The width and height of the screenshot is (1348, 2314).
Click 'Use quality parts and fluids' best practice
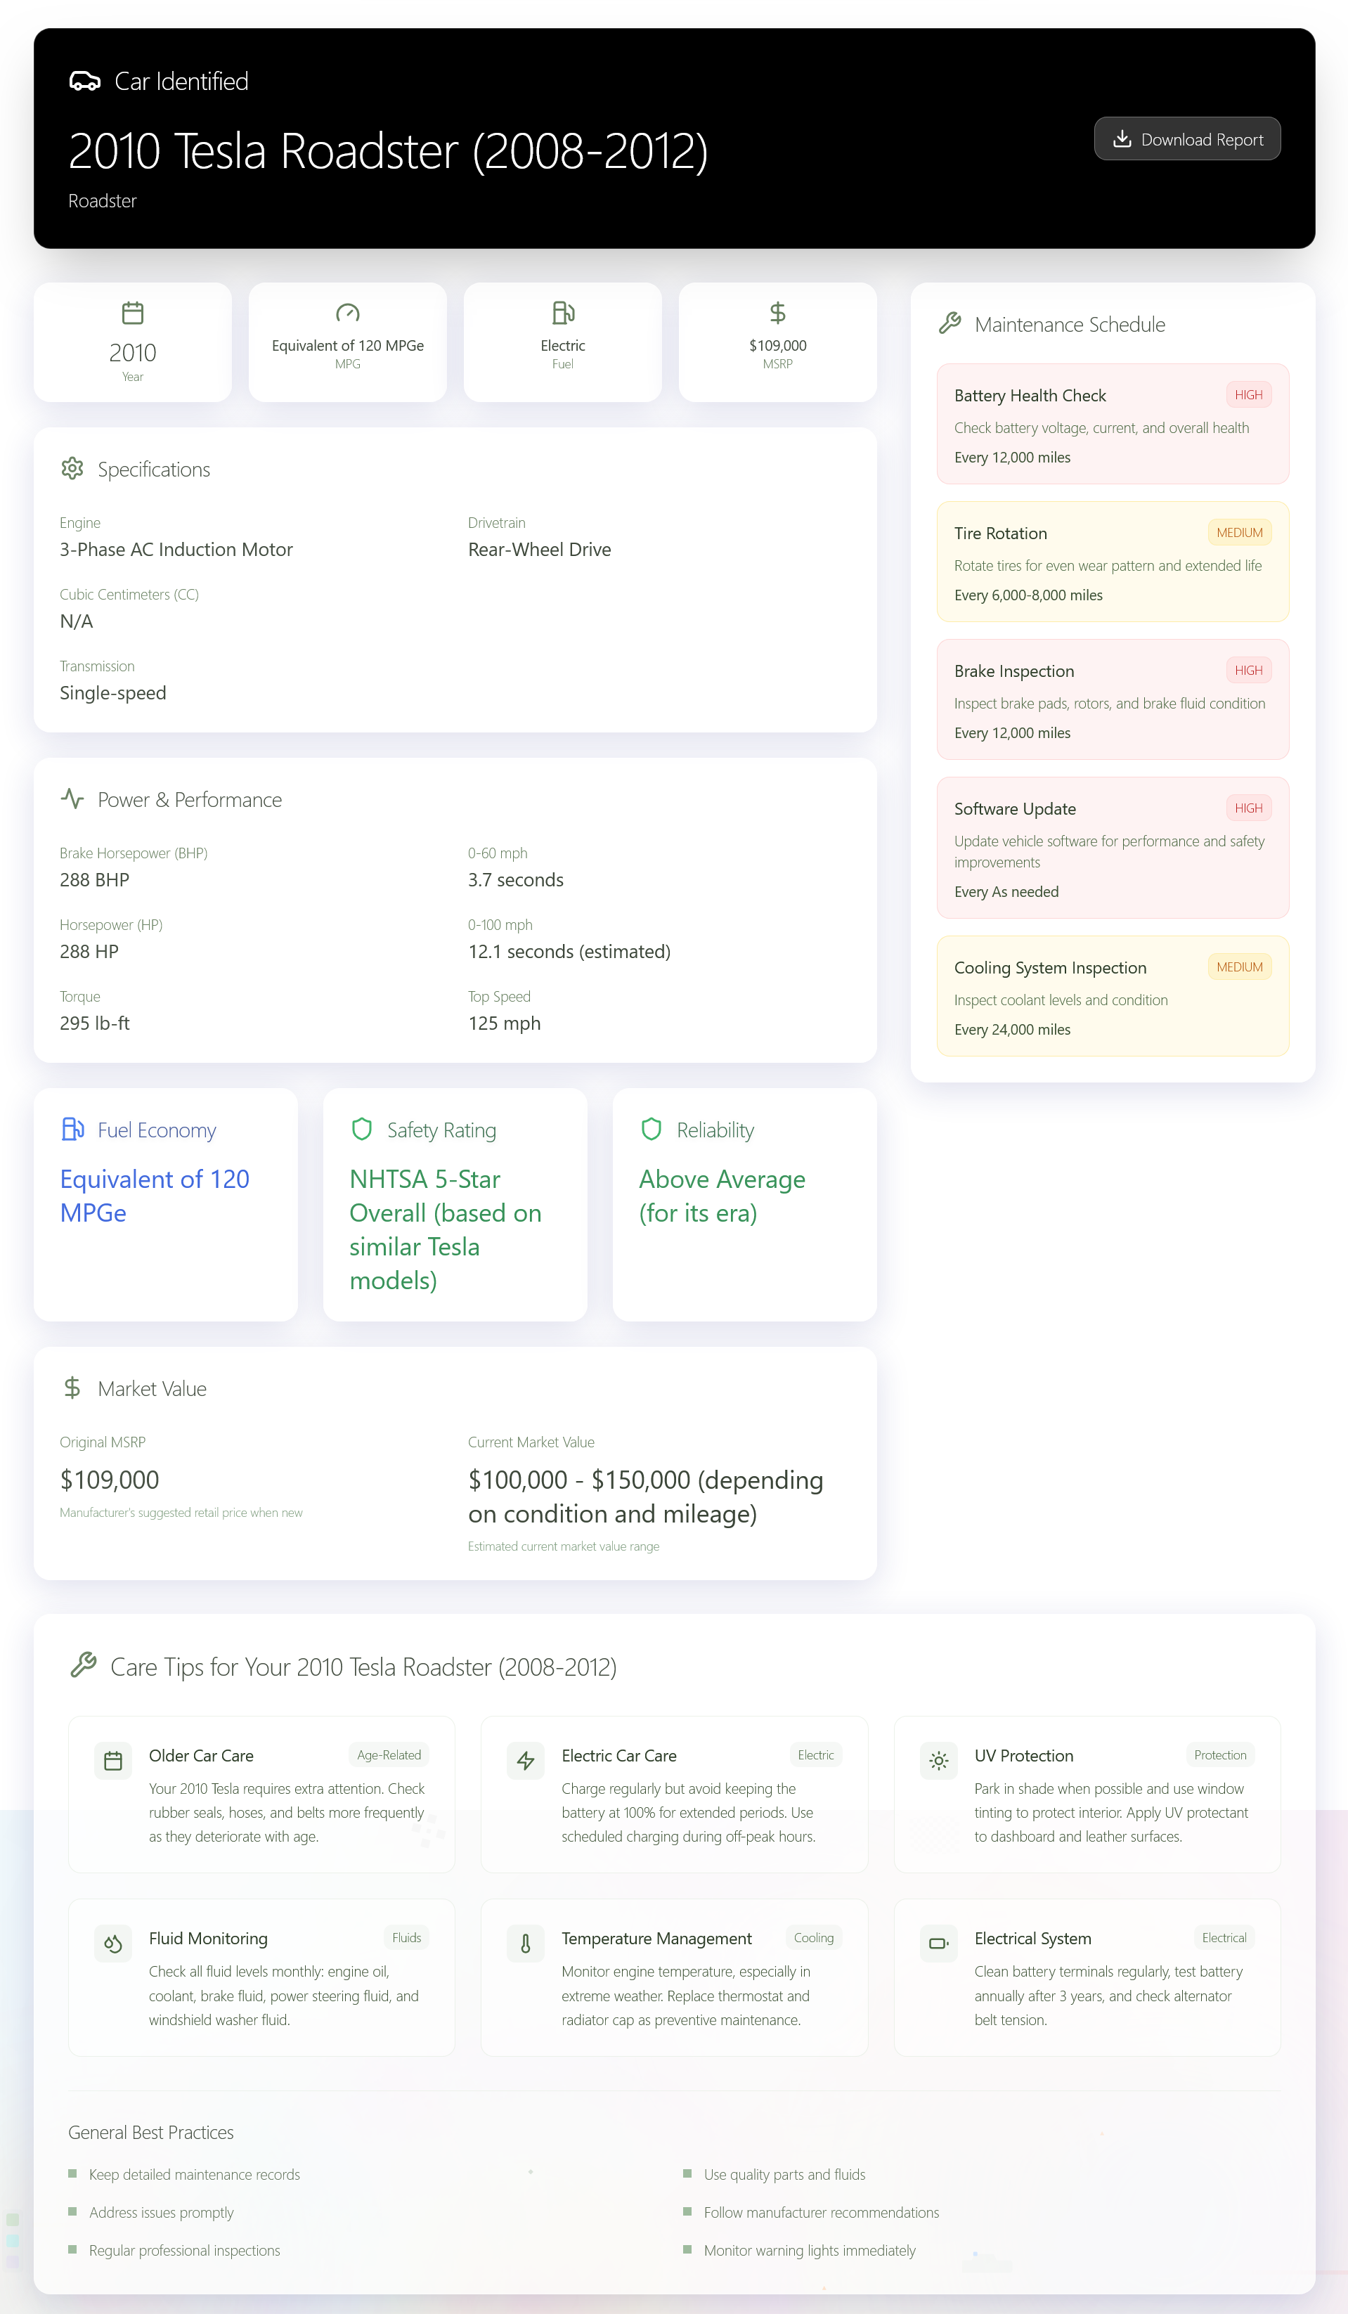[x=784, y=2173]
